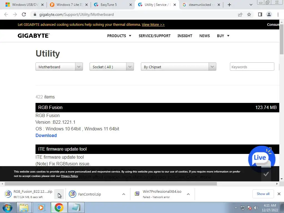Open the Action Center flag icon
Image resolution: width=284 pixels, height=213 pixels.
coord(249,208)
